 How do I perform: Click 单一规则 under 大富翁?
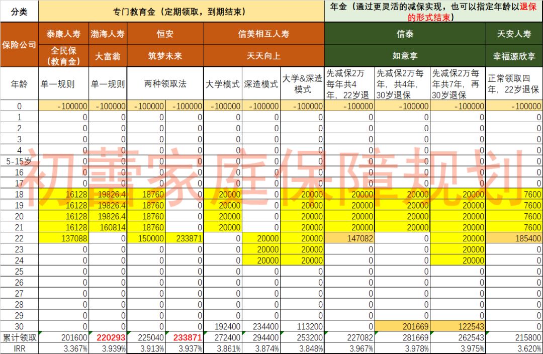click(108, 84)
